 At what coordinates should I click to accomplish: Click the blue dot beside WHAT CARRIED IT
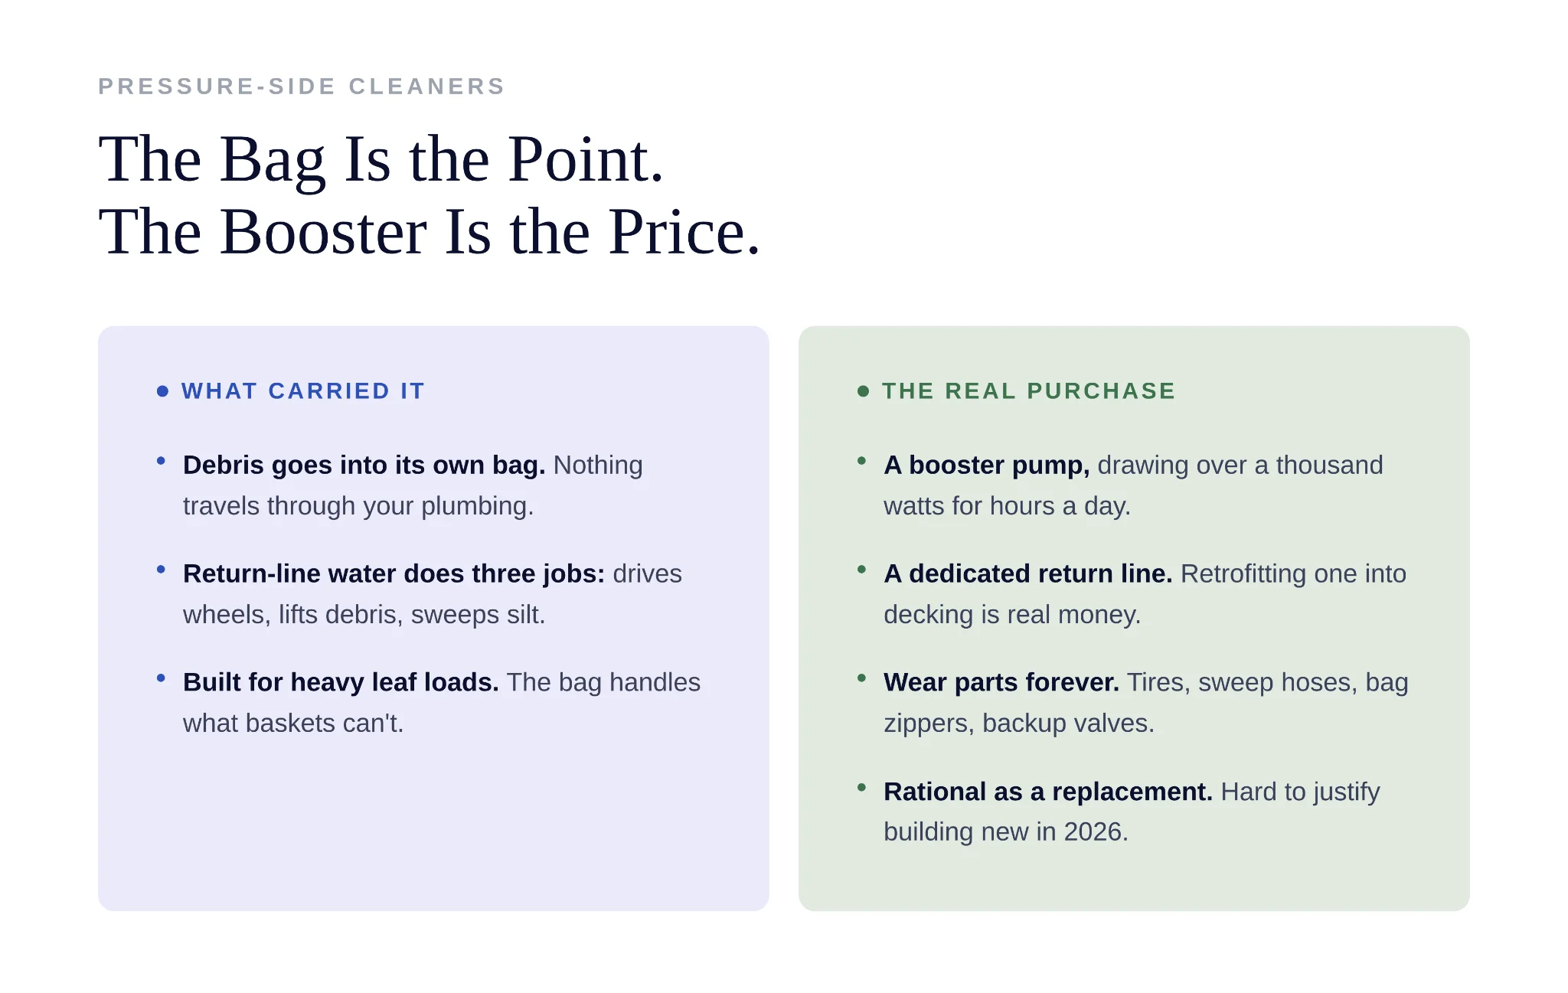click(x=162, y=391)
